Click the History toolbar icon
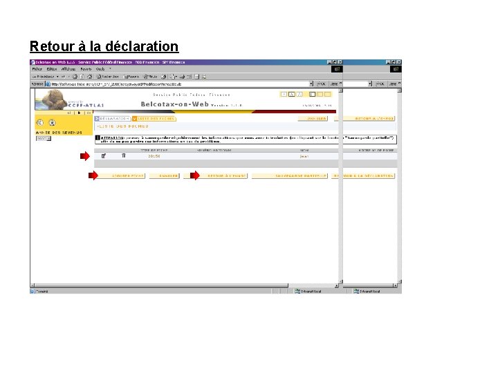This screenshot has width=498, height=373. click(163, 77)
